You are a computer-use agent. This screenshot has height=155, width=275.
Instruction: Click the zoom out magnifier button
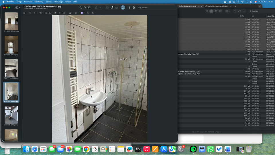pos(80,7)
